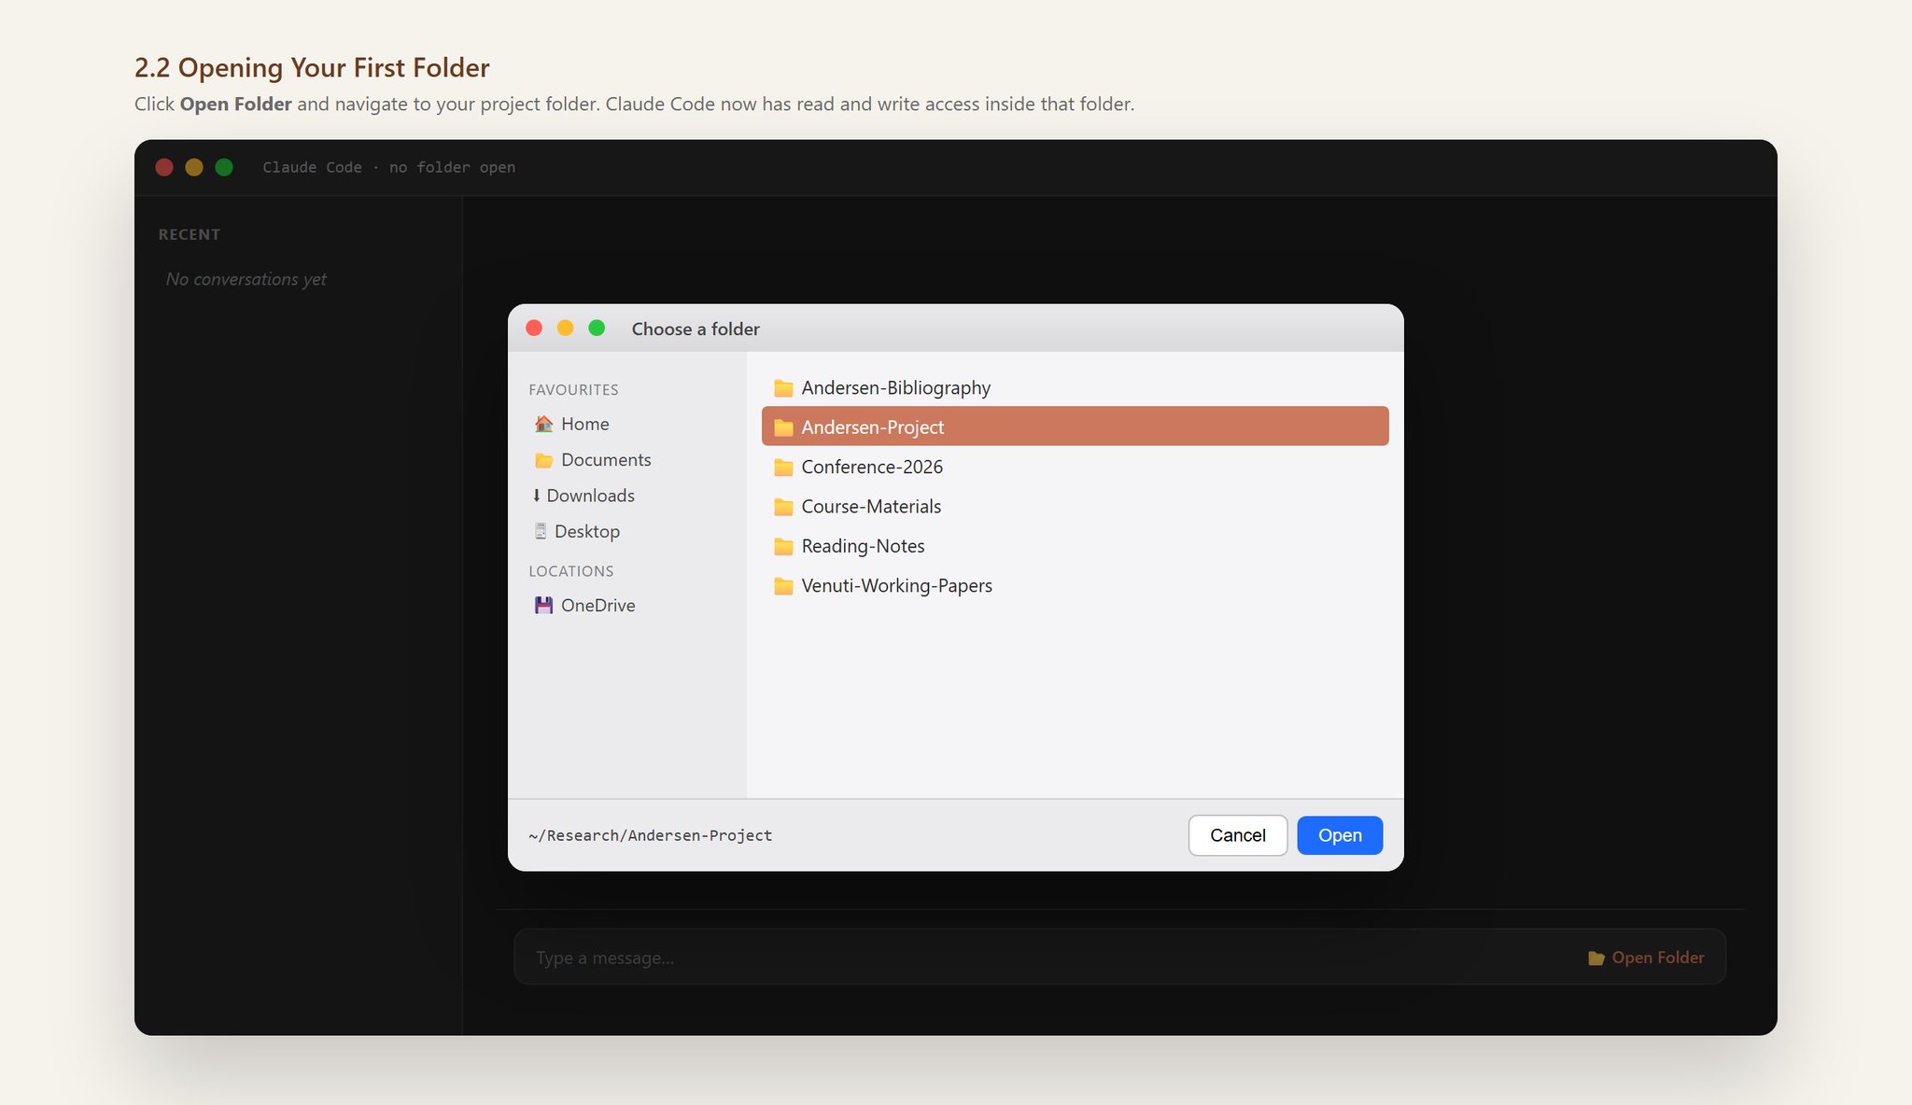
Task: Click the Open Folder icon in message bar
Action: pyautogui.click(x=1596, y=958)
